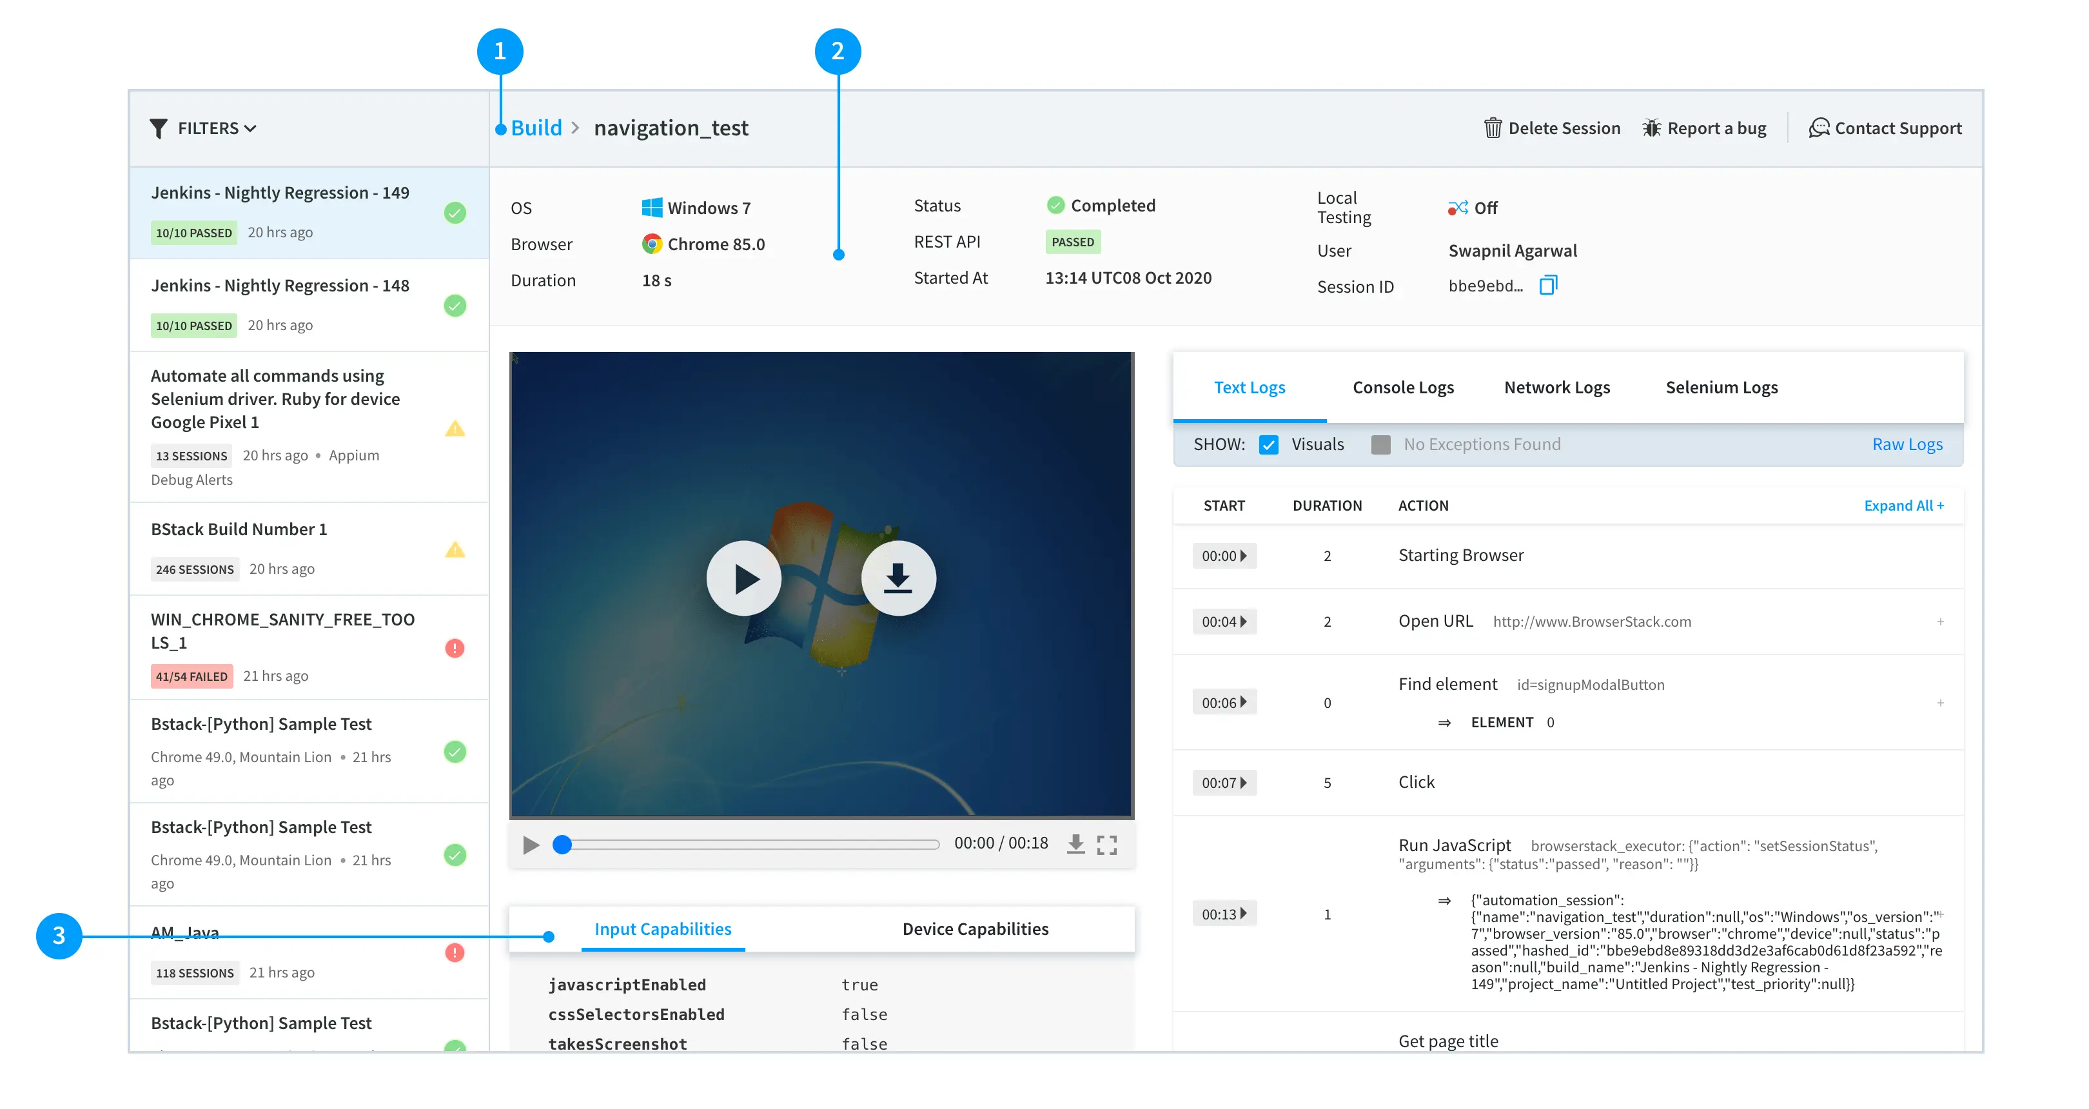
Task: Click red error icon on AM_Java build
Action: pos(455,952)
